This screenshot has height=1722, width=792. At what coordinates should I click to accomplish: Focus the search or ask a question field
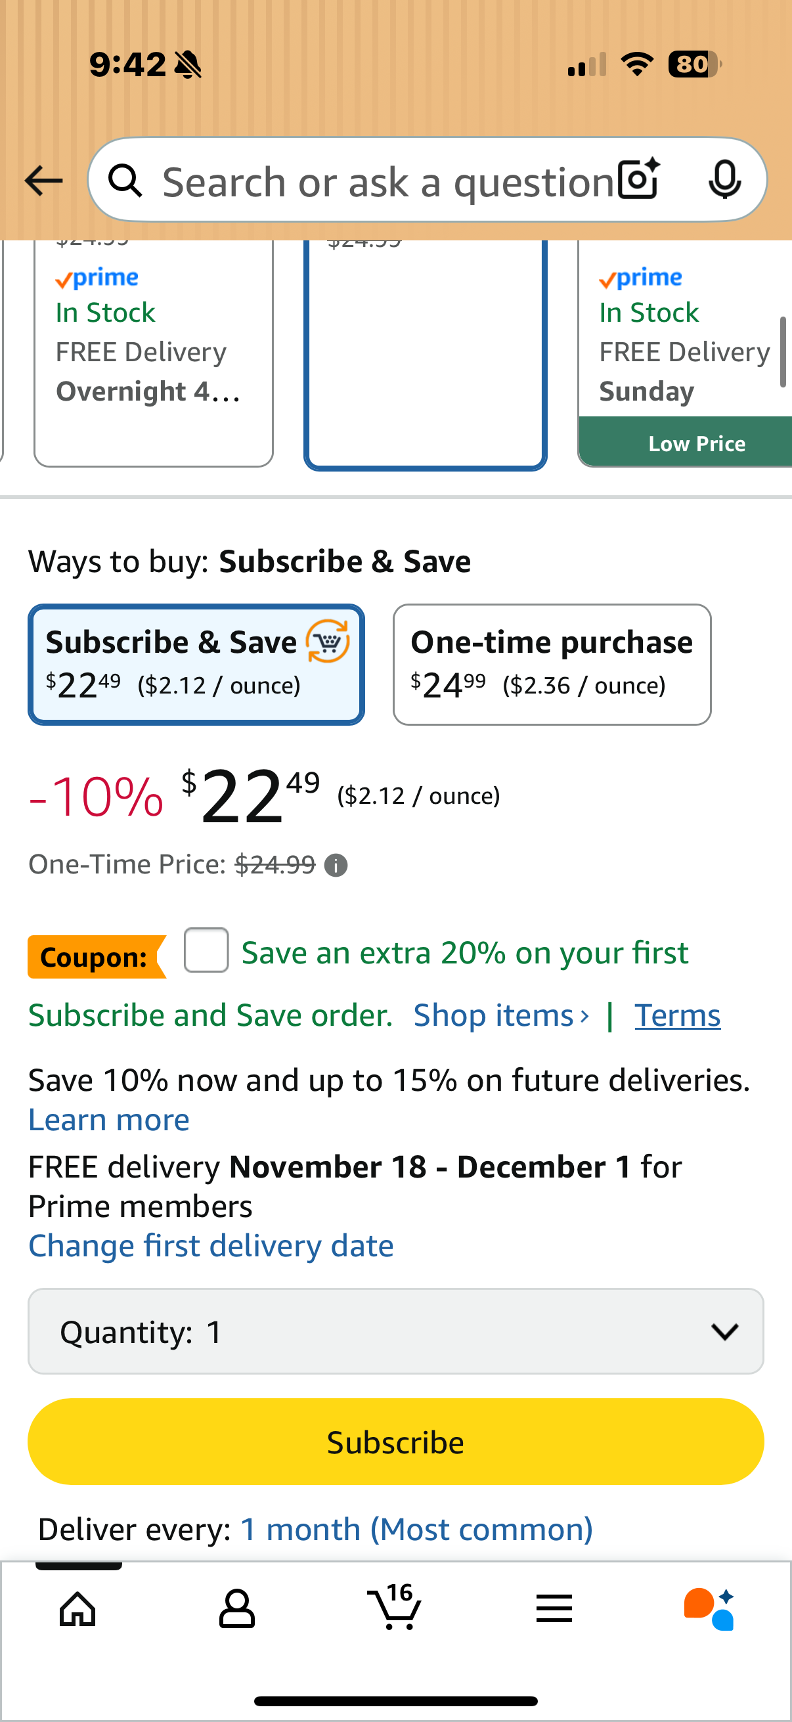(387, 182)
